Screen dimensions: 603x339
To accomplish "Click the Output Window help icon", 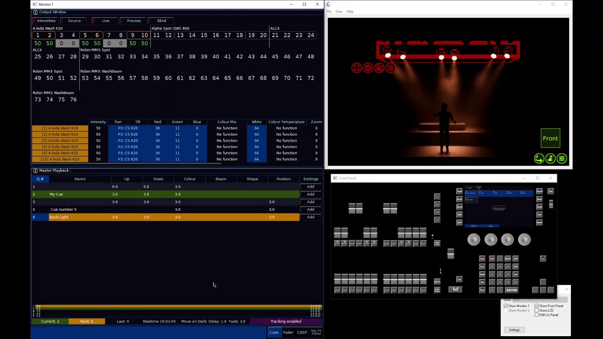I will 35,12.
